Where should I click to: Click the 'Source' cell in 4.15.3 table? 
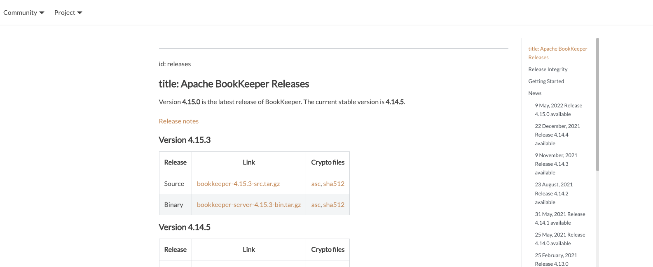coord(176,183)
